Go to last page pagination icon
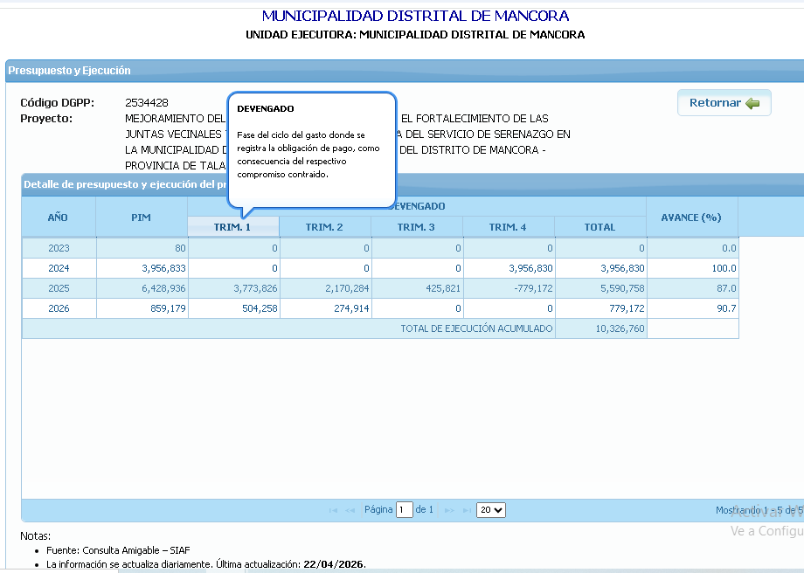 point(467,510)
